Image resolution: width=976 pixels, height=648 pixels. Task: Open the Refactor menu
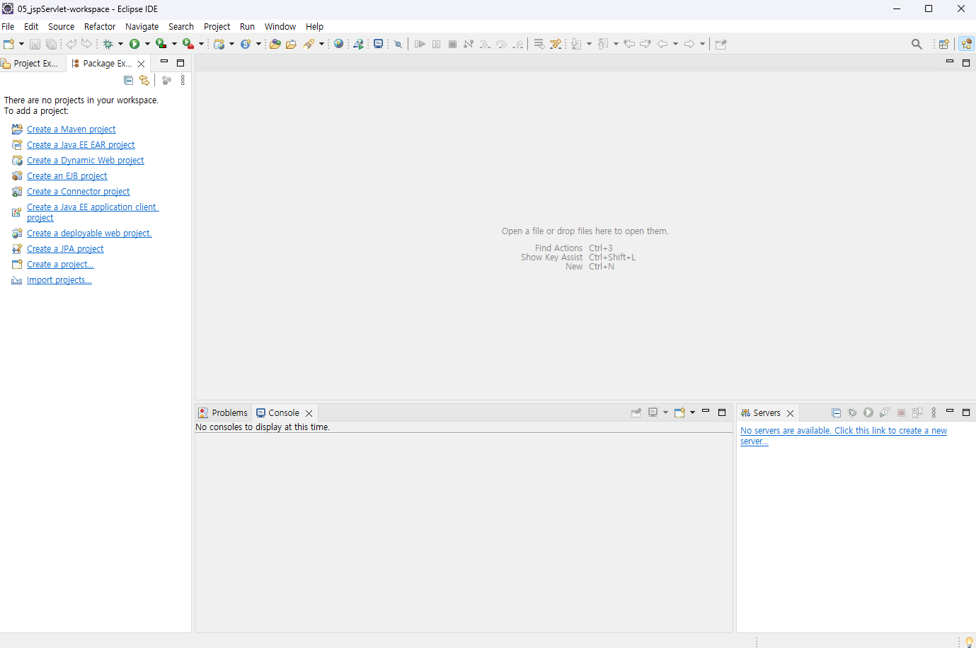point(100,27)
